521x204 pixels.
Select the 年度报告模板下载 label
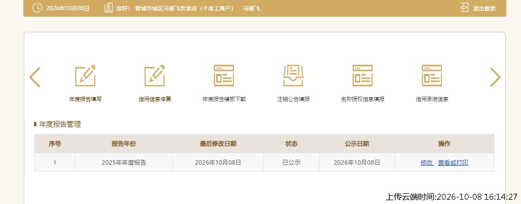224,99
